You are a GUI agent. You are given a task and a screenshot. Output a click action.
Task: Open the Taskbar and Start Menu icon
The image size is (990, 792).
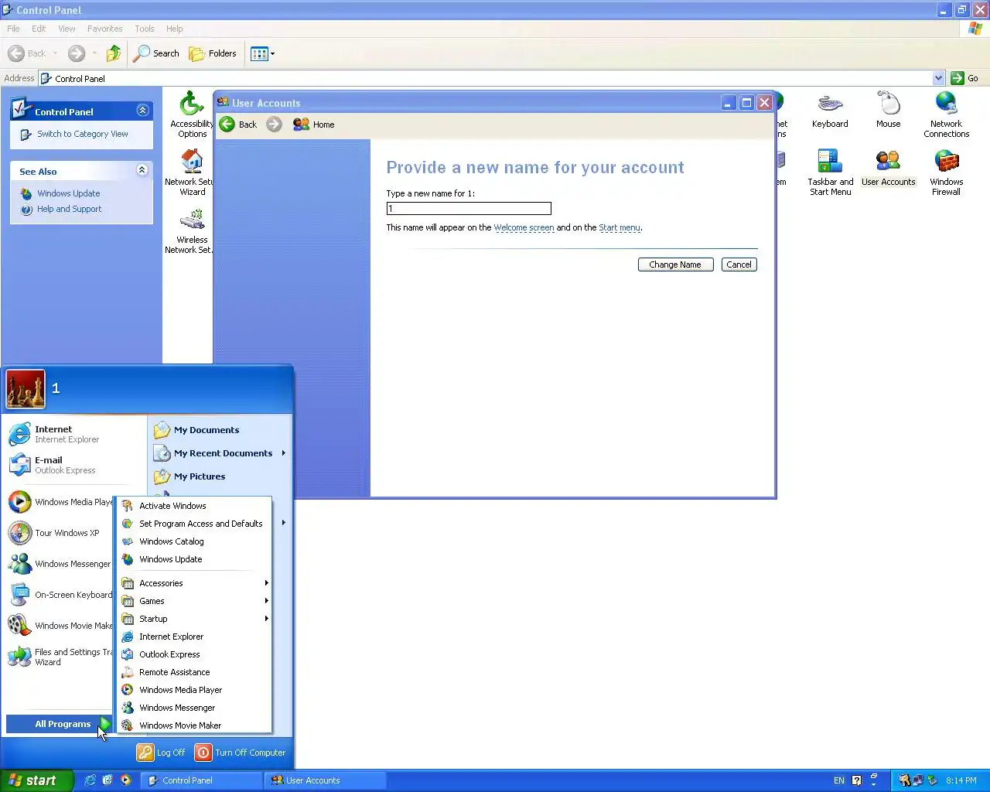[830, 172]
